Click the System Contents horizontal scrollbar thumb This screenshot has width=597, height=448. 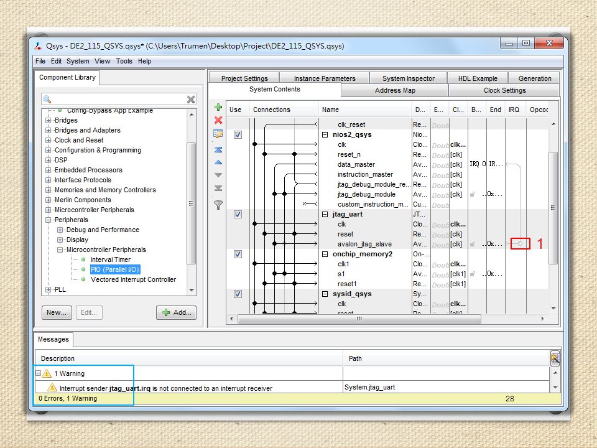coord(359,319)
